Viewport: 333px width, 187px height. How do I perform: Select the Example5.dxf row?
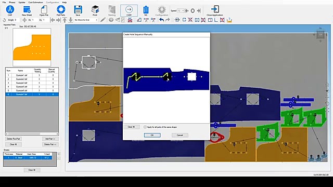coord(32,87)
